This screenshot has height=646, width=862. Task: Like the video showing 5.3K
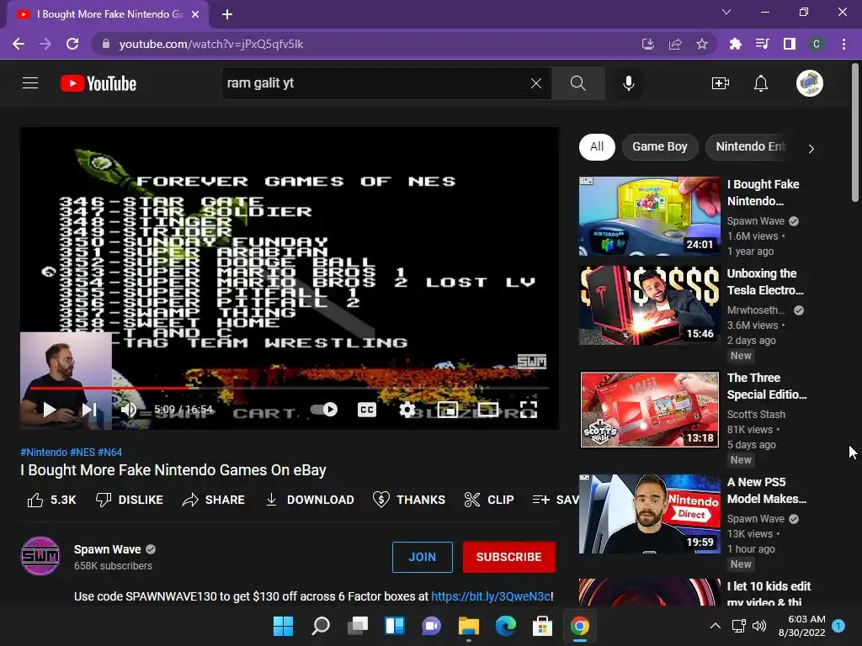(x=51, y=500)
